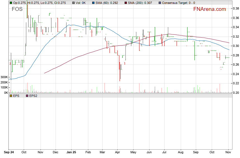Click the EPS legend text label

[x=17, y=95]
